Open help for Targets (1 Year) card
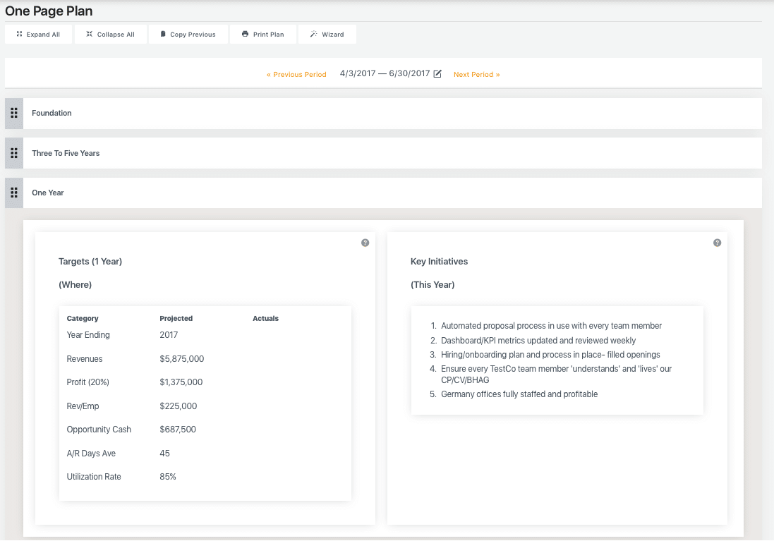This screenshot has height=541, width=774. coord(365,243)
